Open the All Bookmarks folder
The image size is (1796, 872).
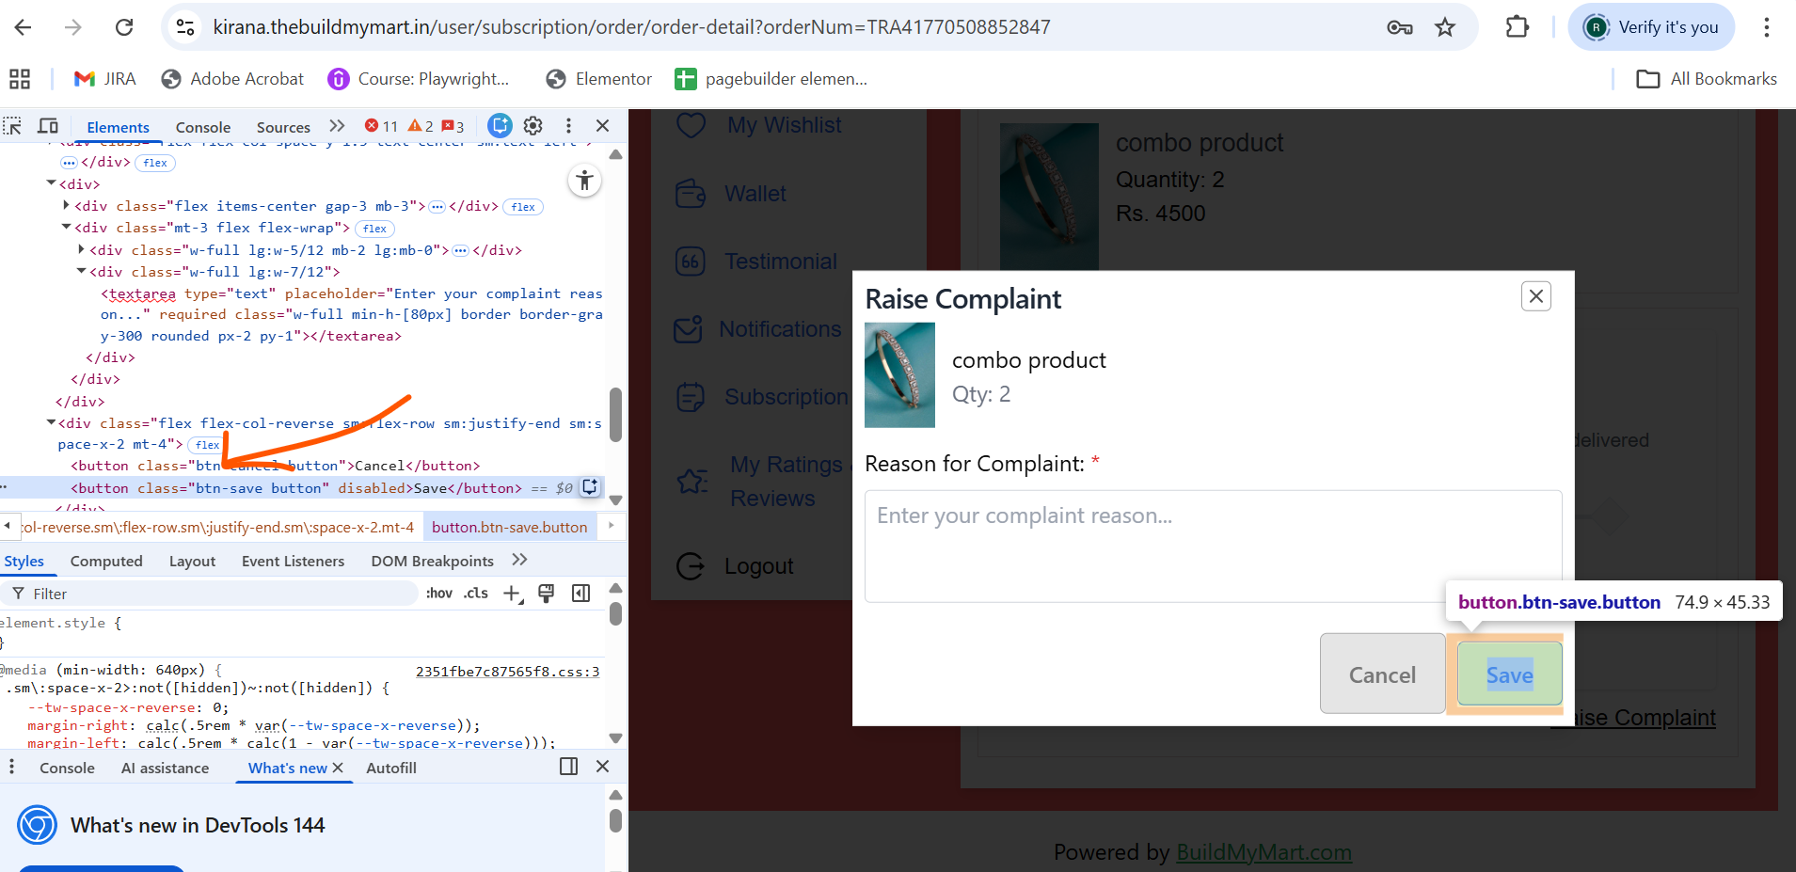point(1707,79)
